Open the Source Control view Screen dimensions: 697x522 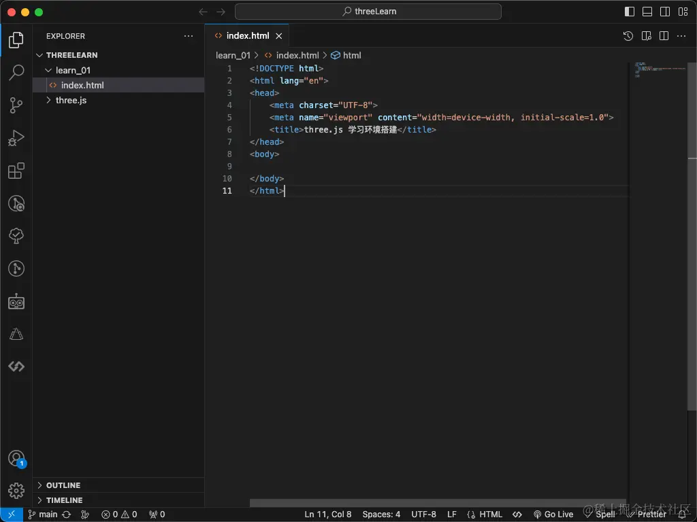pos(16,105)
